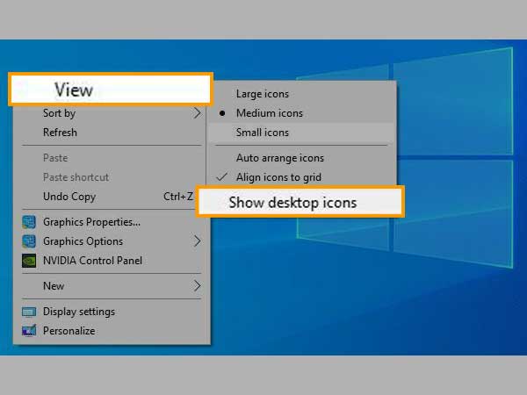The width and height of the screenshot is (527, 395).
Task: Click Refresh in the context menu
Action: 111,133
